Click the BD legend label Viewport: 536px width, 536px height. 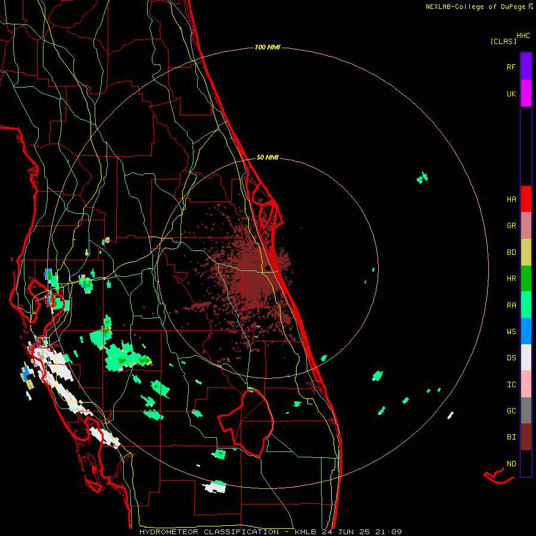click(511, 253)
